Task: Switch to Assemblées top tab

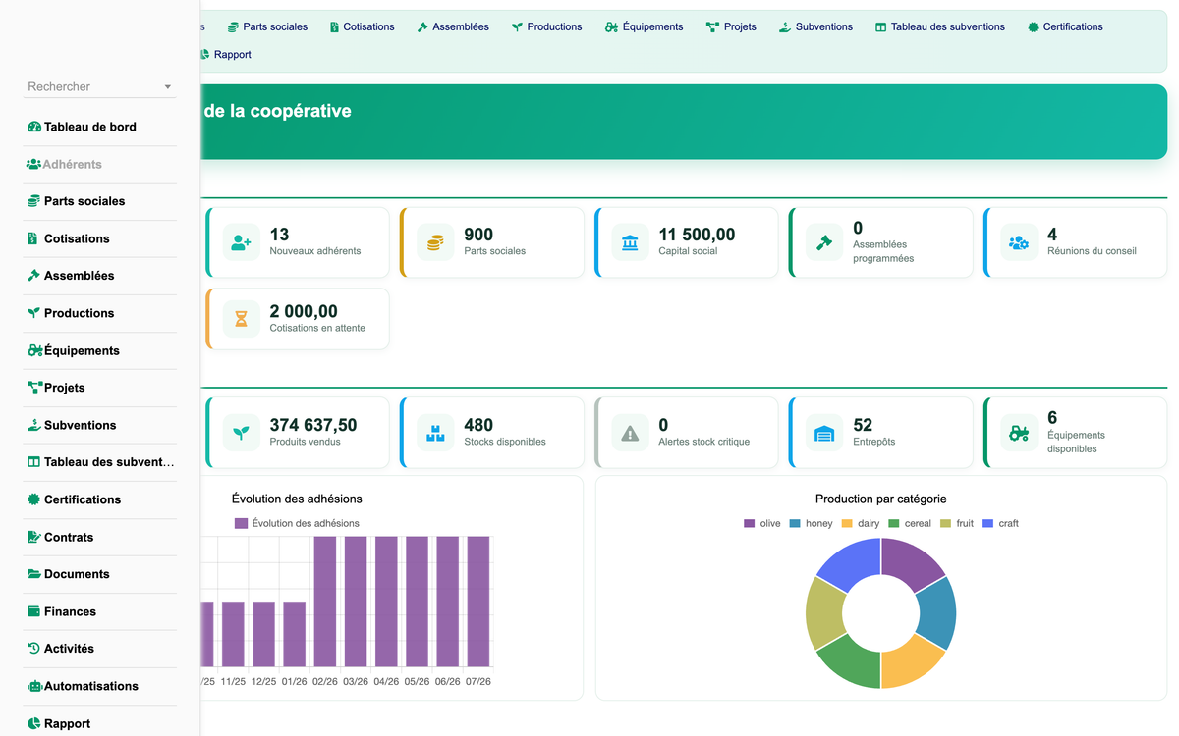Action: 453,26
